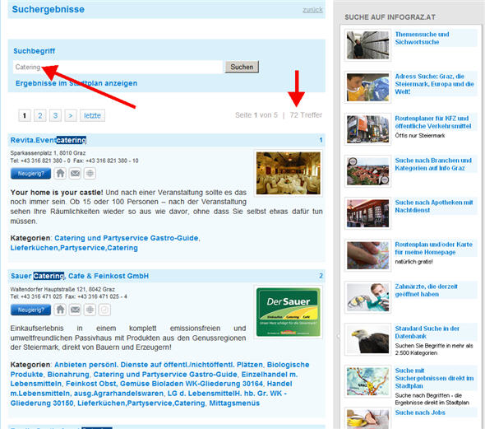This screenshot has height=429, width=485.
Task: Click the Der Sauer logo thumbnail
Action: click(x=289, y=312)
